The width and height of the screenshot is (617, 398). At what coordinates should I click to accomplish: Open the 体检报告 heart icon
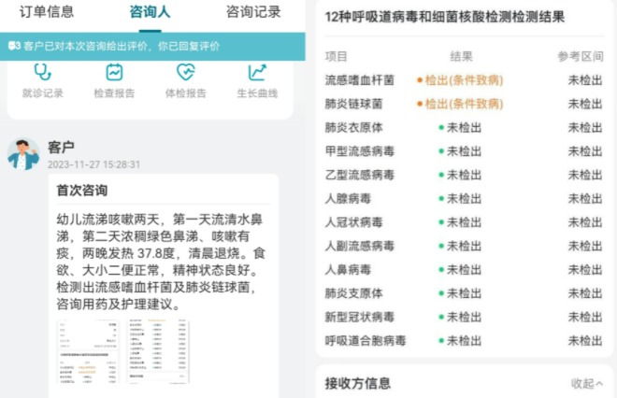tap(186, 72)
